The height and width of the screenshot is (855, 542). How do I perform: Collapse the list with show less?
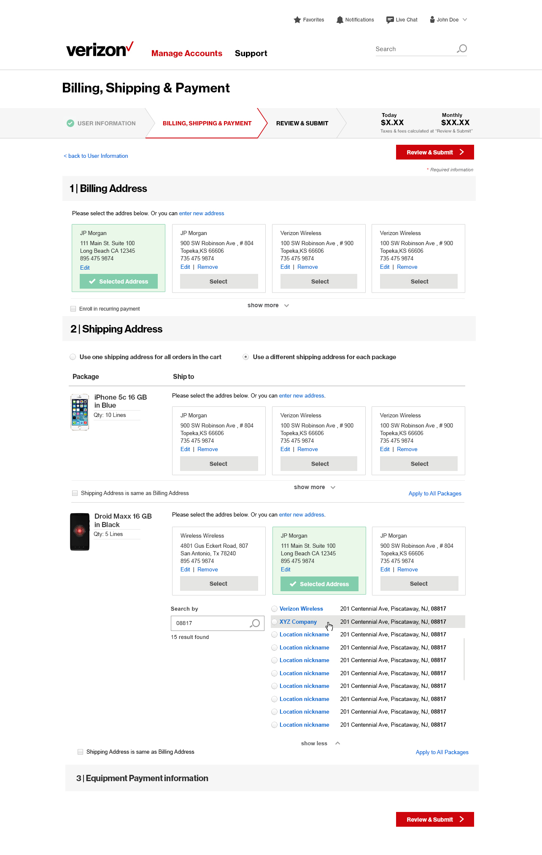321,744
